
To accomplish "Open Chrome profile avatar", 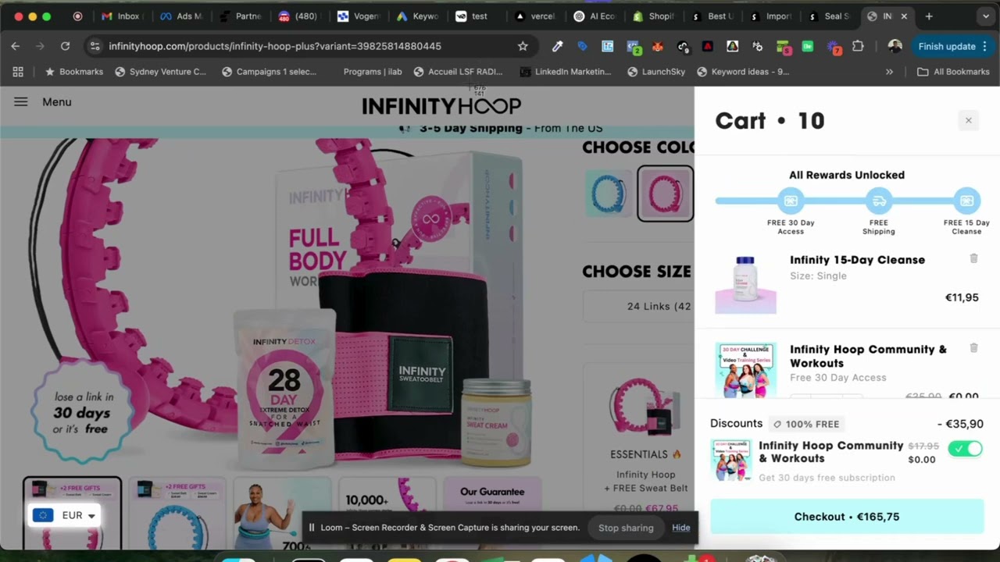I will 895,46.
